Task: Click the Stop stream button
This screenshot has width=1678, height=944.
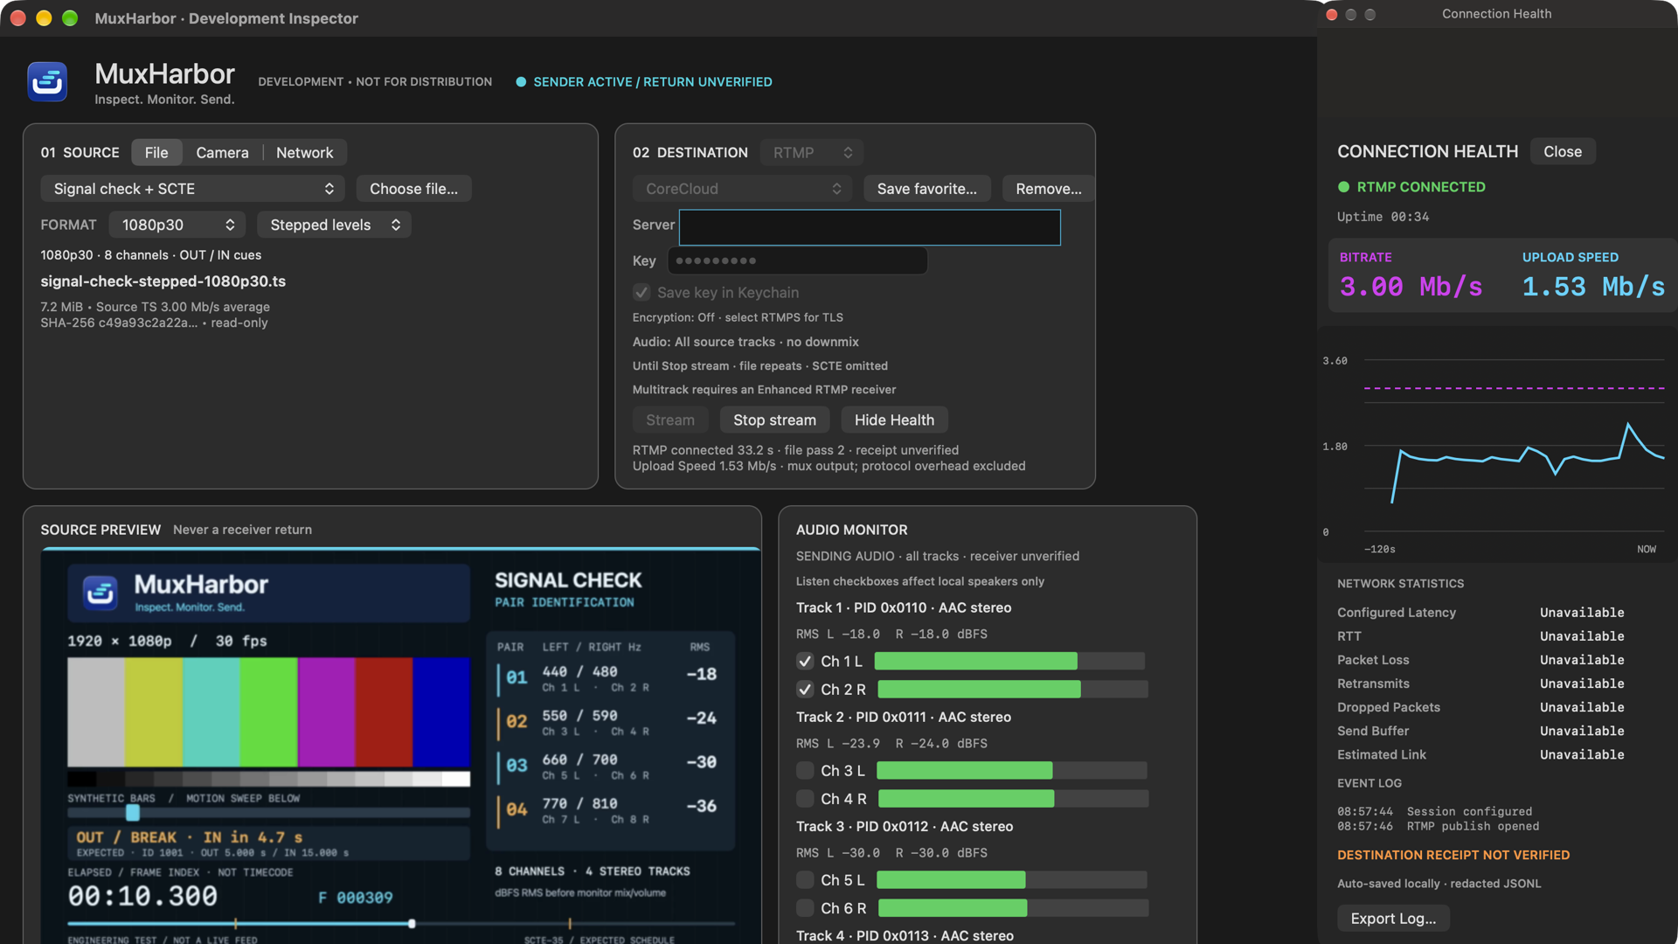Action: click(774, 420)
